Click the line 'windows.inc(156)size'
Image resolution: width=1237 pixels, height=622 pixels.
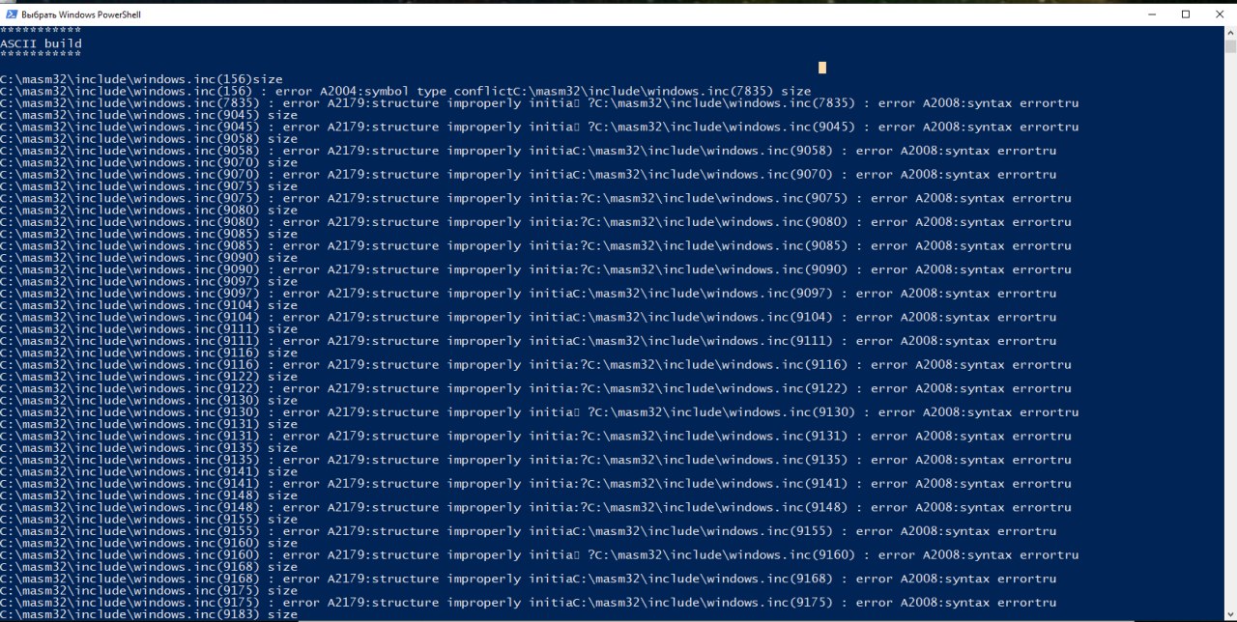(141, 79)
